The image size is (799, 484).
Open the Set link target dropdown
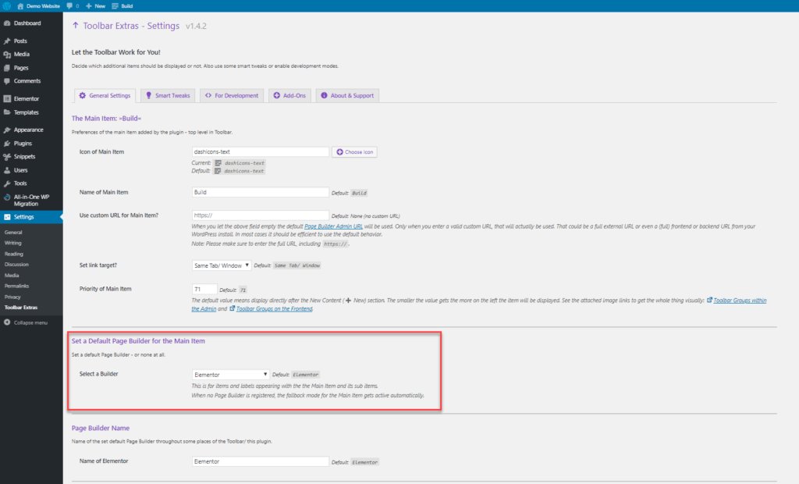[x=221, y=265]
